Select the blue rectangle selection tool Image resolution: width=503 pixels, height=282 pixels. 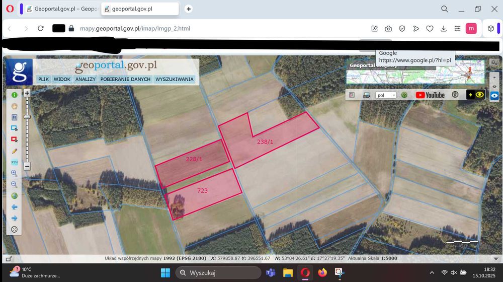pos(14,128)
